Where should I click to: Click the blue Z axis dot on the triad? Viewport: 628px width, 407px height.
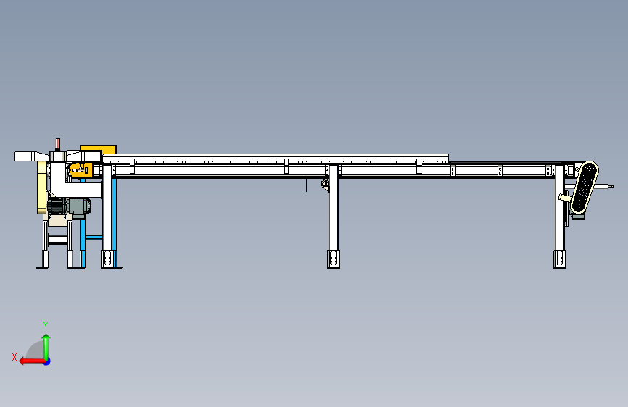47,361
